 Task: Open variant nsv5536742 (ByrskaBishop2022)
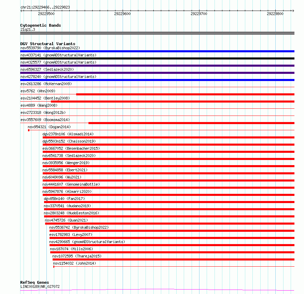(x=79, y=227)
